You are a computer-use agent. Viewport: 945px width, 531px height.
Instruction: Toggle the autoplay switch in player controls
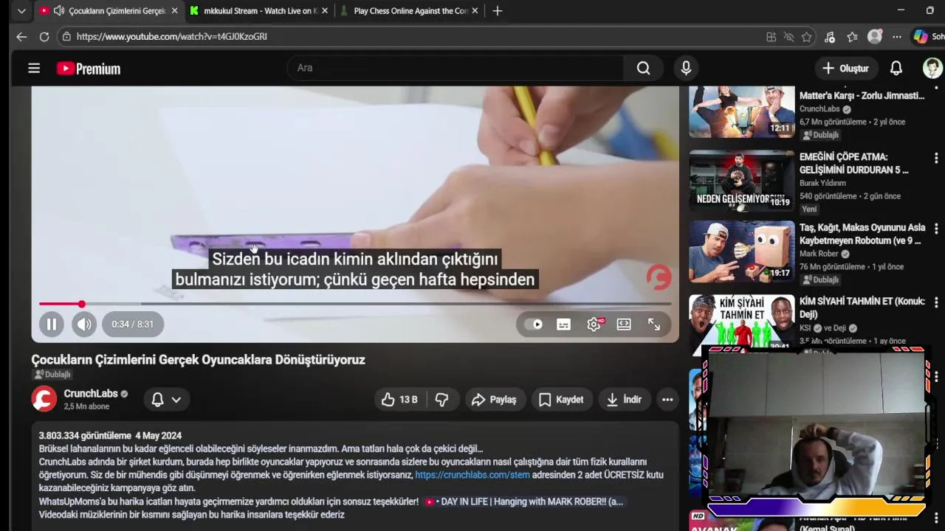tap(534, 324)
